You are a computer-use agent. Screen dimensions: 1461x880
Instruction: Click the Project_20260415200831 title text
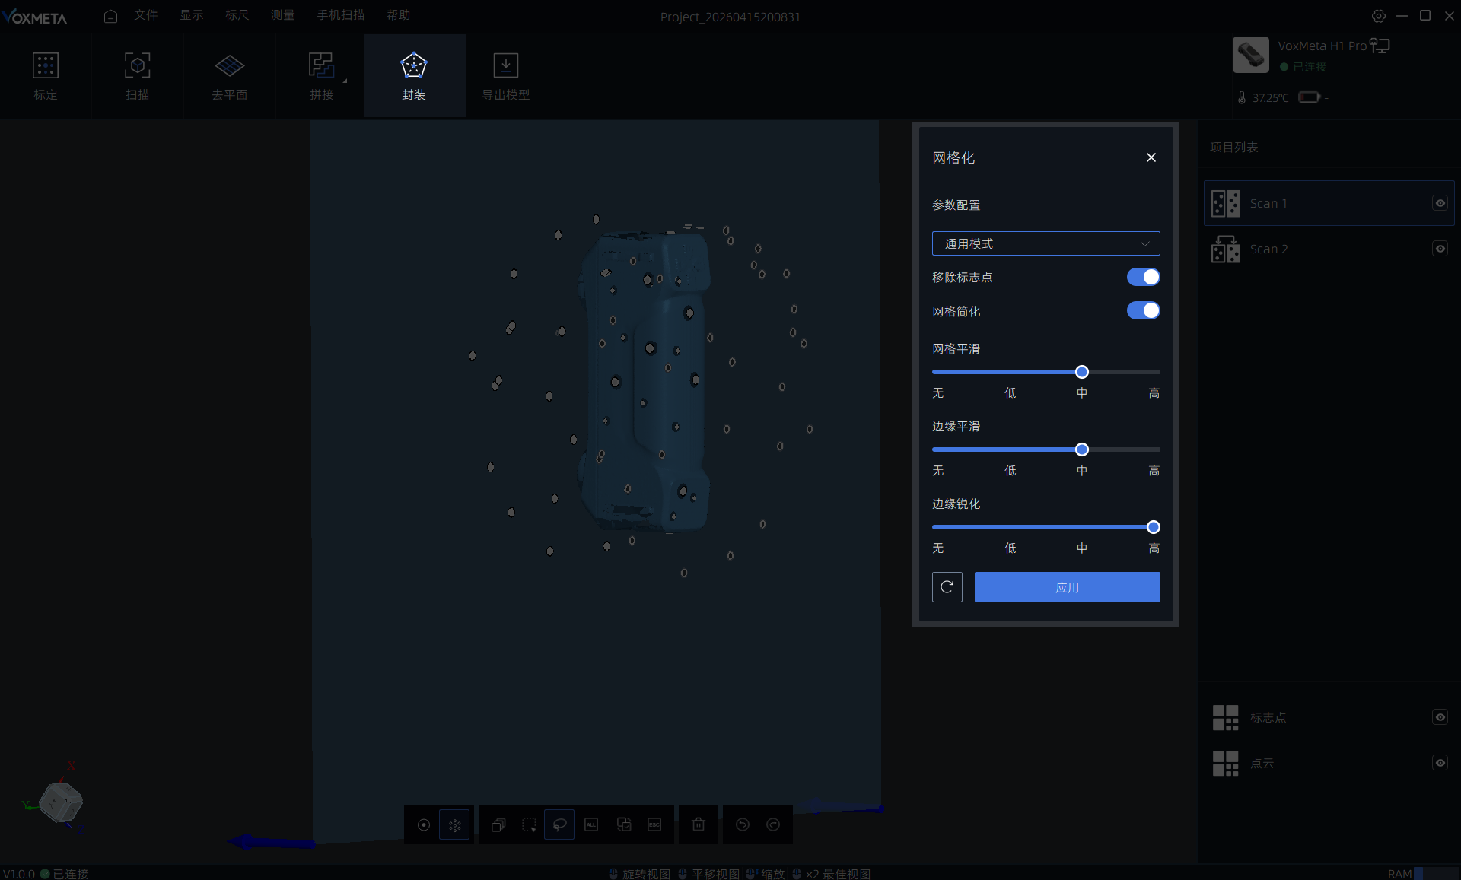coord(730,17)
